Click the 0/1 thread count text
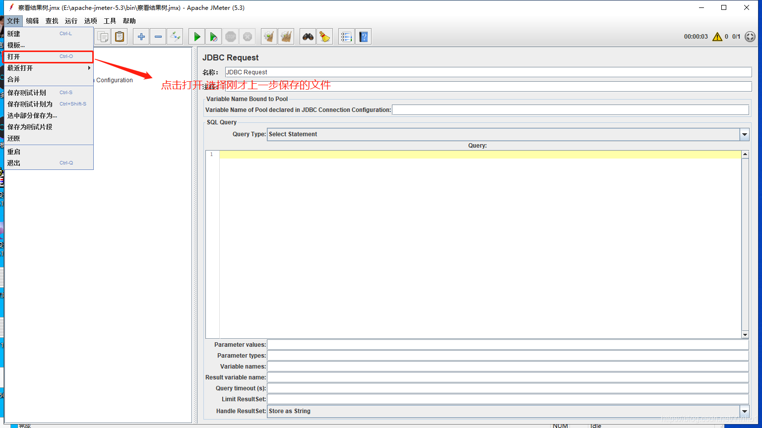The width and height of the screenshot is (762, 428). tap(736, 37)
